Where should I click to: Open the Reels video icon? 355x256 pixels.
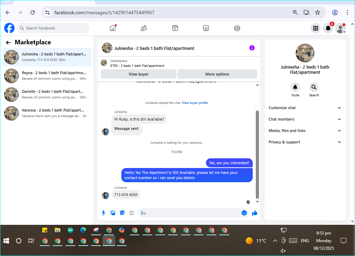pyautogui.click(x=175, y=28)
